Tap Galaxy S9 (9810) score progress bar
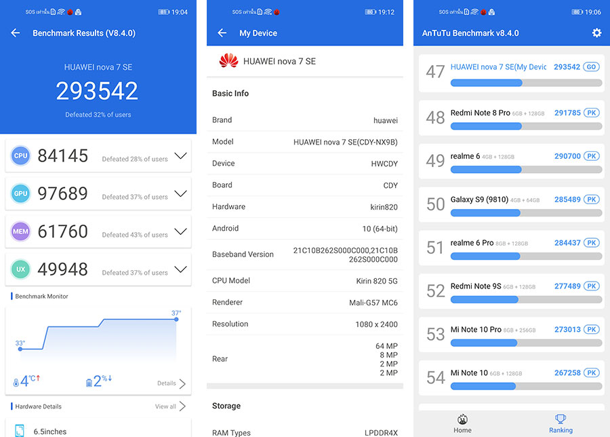Viewport: 610px width, 437px height. pyautogui.click(x=526, y=213)
